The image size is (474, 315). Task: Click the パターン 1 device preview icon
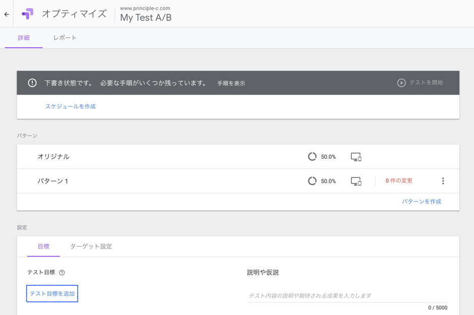[x=356, y=181]
